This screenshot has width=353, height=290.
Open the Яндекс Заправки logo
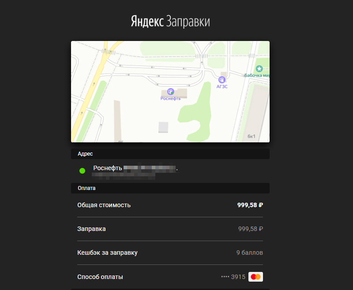point(170,21)
